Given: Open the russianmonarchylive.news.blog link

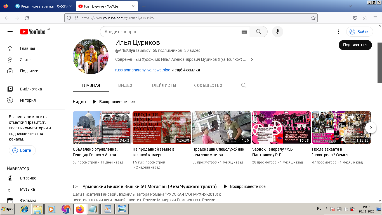Looking at the screenshot, I should pyautogui.click(x=143, y=70).
